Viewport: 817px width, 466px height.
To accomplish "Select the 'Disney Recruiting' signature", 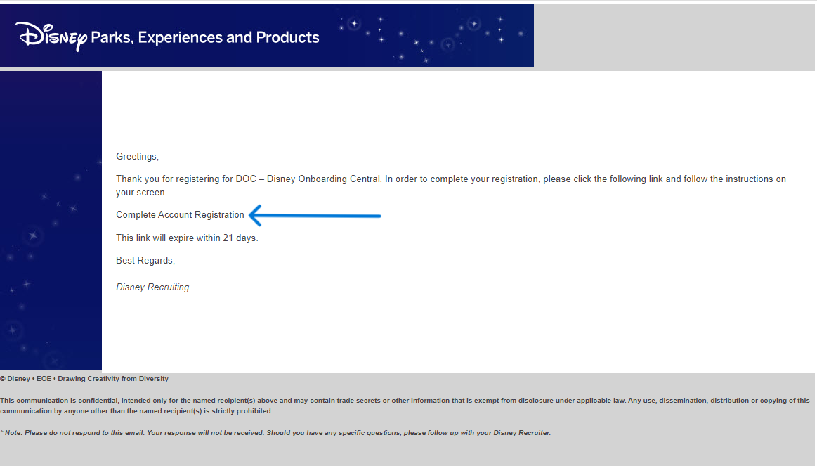I will click(x=152, y=287).
